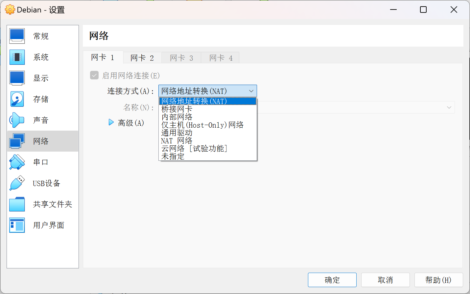Select the 用户界面 layout icon
Screen dimensions: 470x294
click(17, 225)
